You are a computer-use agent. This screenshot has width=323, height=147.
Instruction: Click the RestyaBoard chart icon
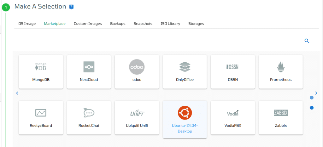click(x=41, y=113)
